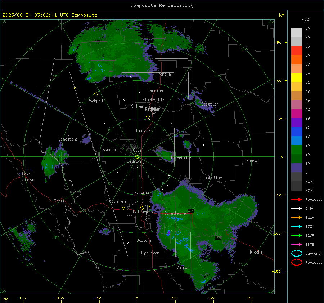The image size is (324, 303).
Task: Click the Hanna town label
Action: point(252,161)
